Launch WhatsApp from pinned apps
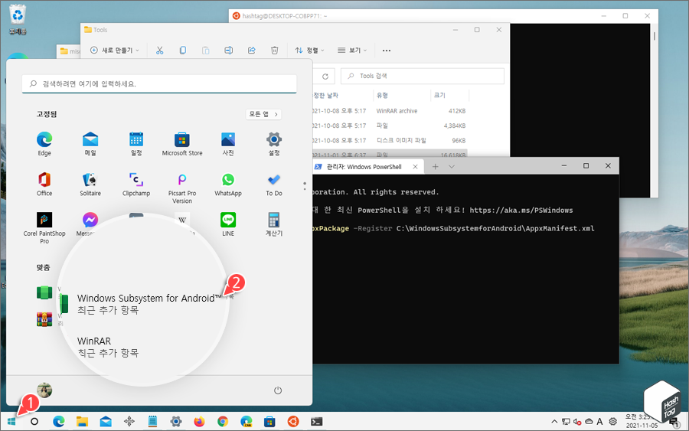 tap(228, 184)
